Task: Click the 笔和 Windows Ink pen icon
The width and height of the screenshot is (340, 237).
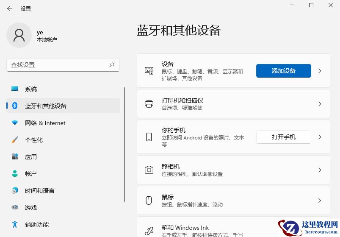Action: (x=149, y=231)
